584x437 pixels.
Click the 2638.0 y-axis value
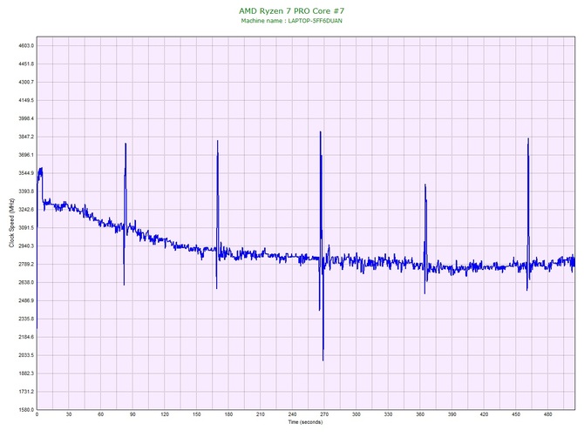point(26,283)
